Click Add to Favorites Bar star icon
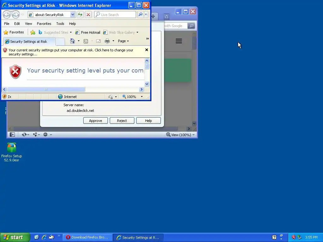Image resolution: width=323 pixels, height=242 pixels. (32, 32)
